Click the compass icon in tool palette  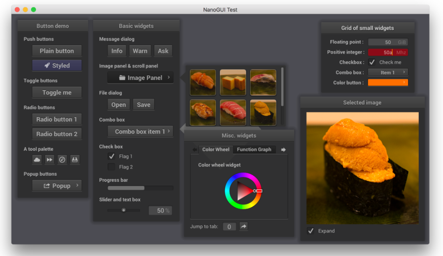[x=62, y=160]
